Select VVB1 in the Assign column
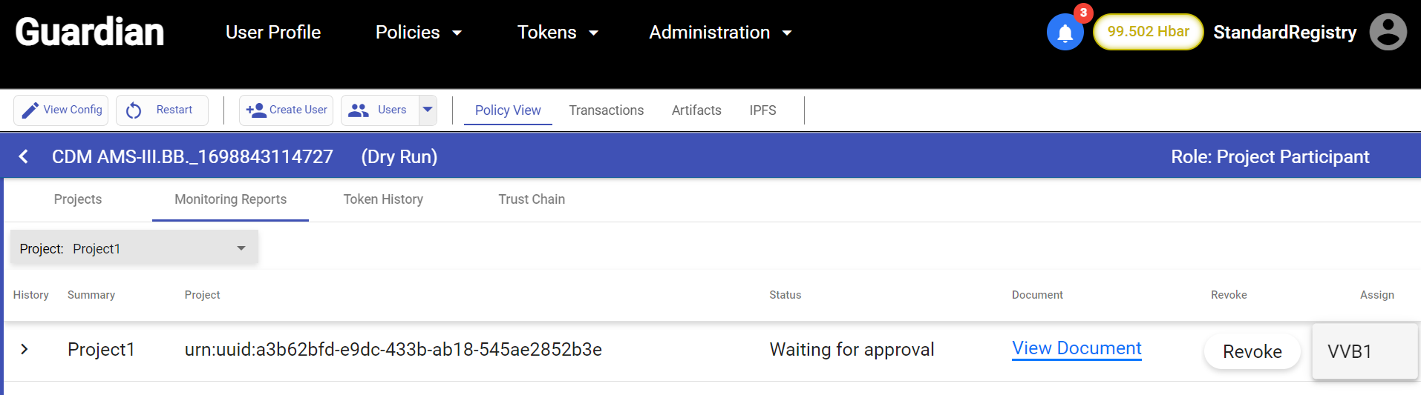Screen dimensions: 1421x395 (x=1365, y=351)
